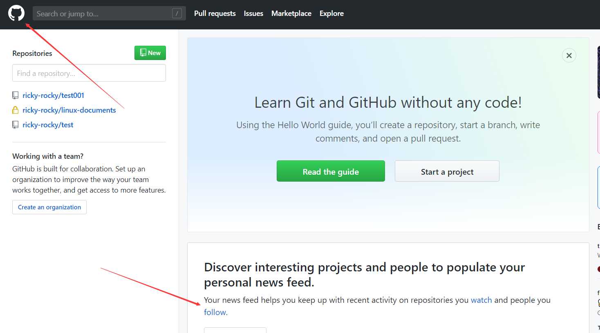Click 'Learn Git and GitHub without any code!' heading
The width and height of the screenshot is (600, 333).
[x=388, y=102]
